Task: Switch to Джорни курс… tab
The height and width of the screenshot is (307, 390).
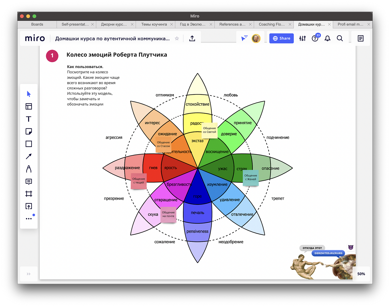Action: [x=114, y=24]
